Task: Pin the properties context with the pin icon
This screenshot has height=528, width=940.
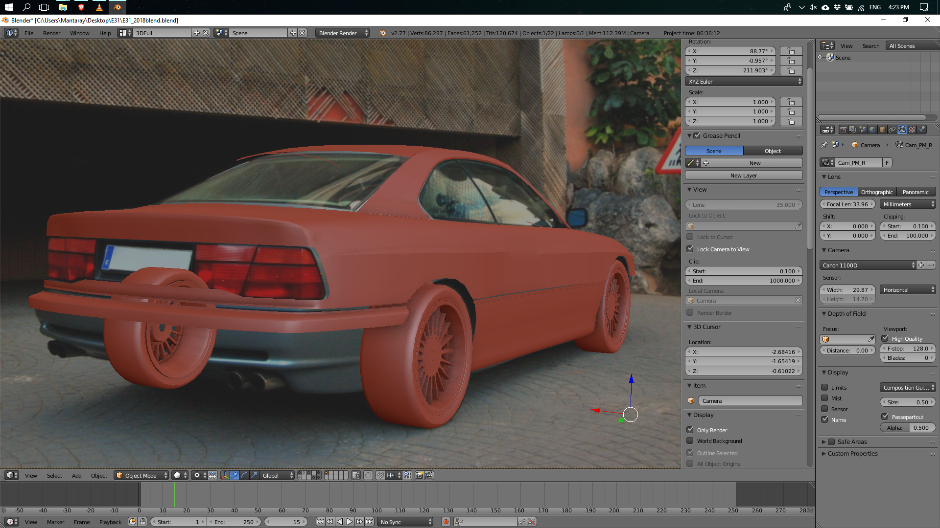Action: (824, 145)
